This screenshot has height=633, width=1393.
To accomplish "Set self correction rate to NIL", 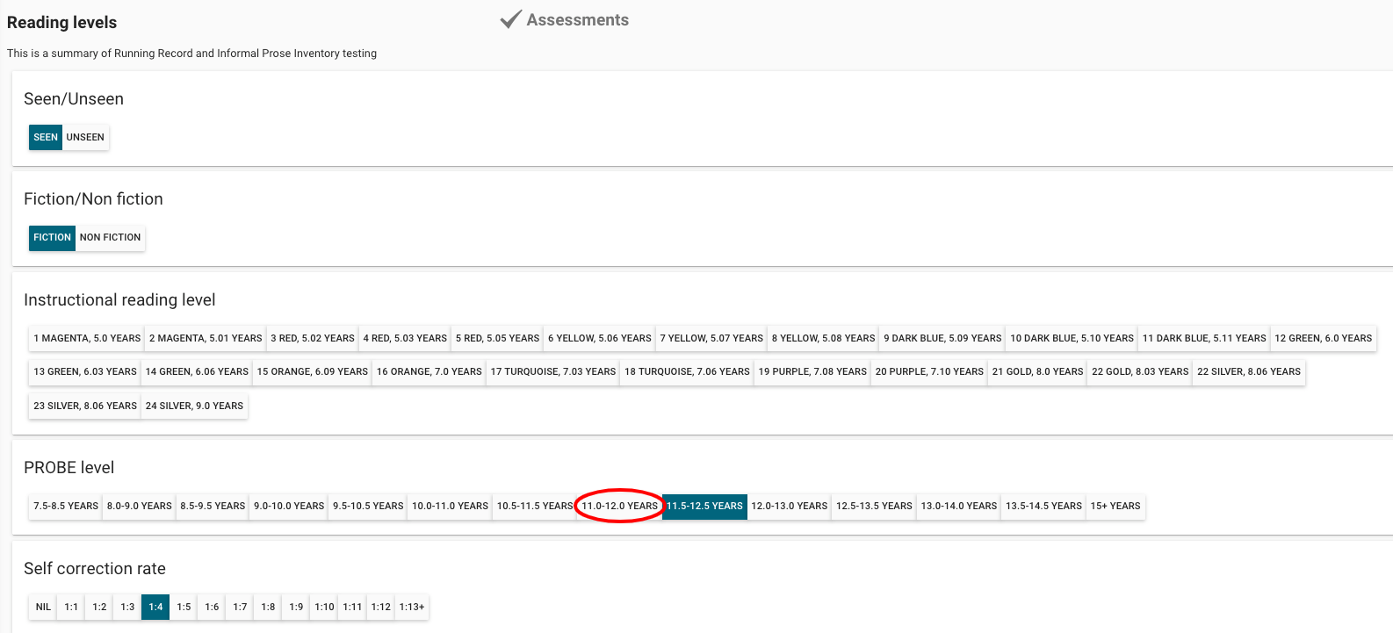I will 43,607.
